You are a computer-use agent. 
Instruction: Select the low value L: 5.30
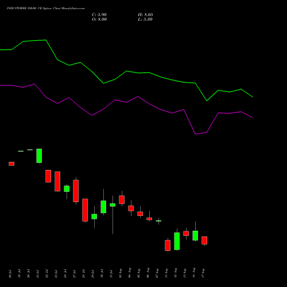pos(145,20)
